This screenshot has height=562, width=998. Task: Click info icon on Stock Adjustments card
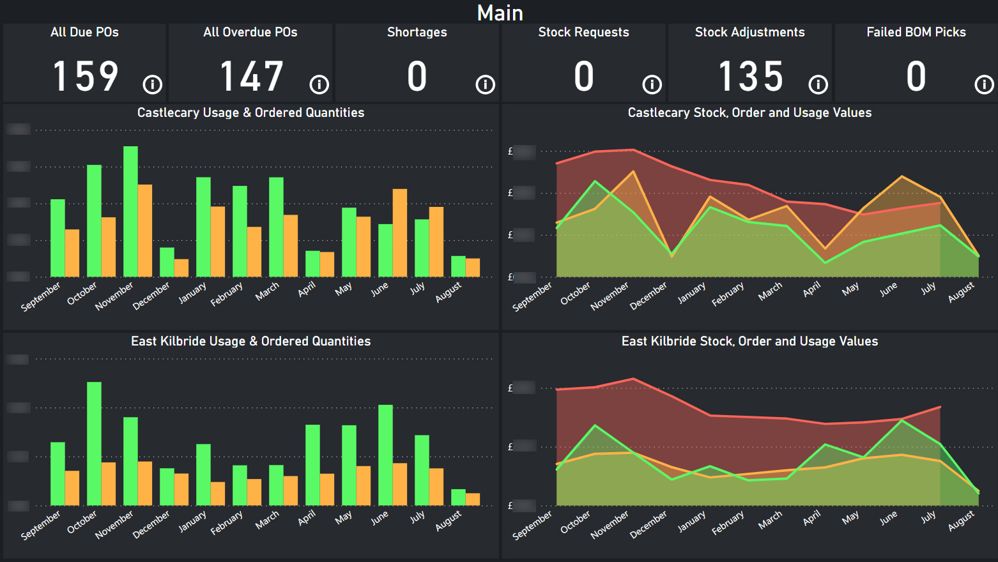pyautogui.click(x=818, y=84)
